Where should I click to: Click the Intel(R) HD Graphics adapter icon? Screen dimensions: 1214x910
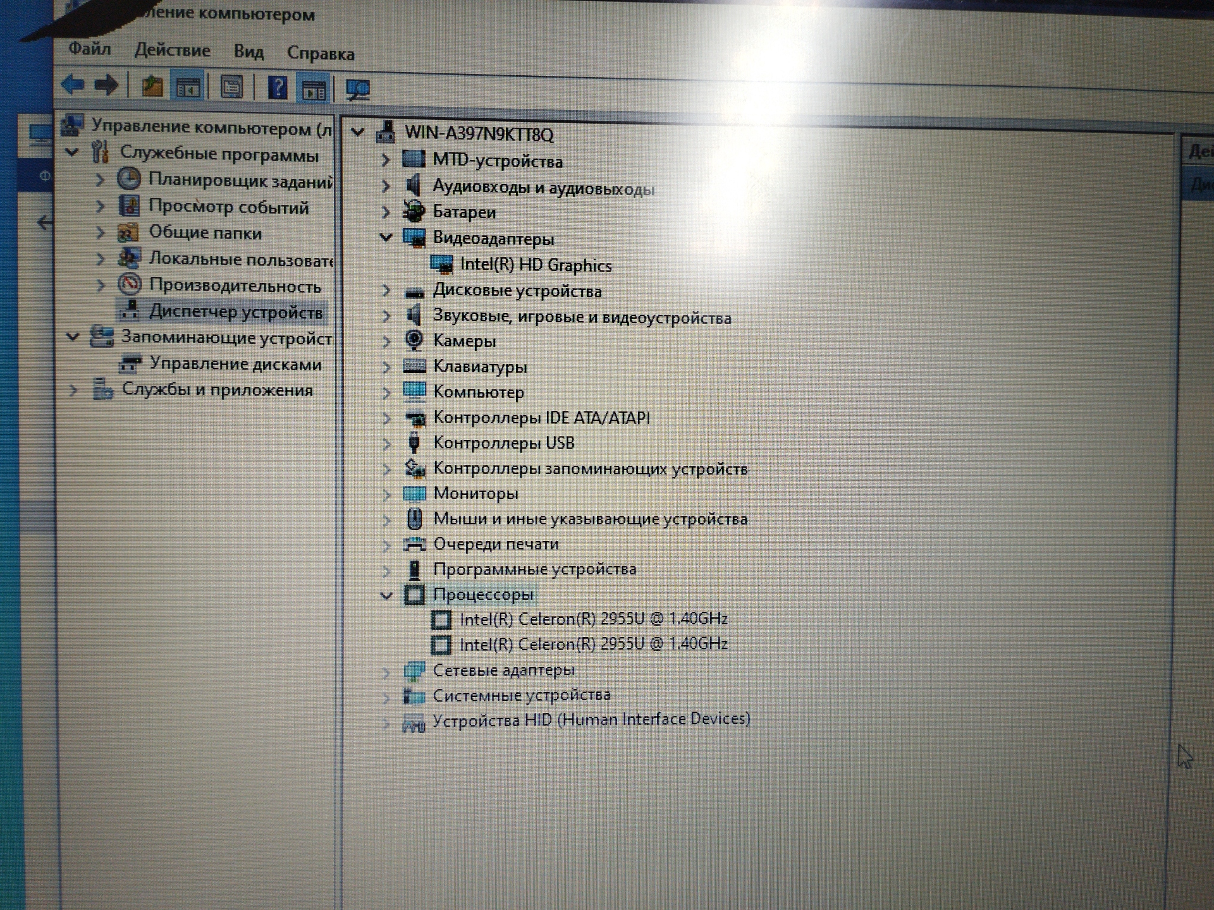click(x=442, y=264)
